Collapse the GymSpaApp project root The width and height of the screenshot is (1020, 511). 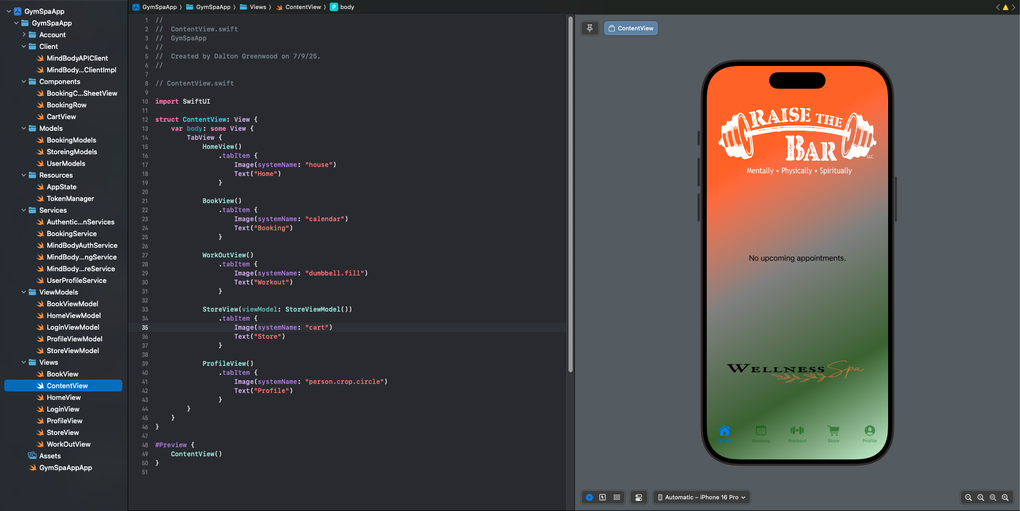(x=9, y=11)
